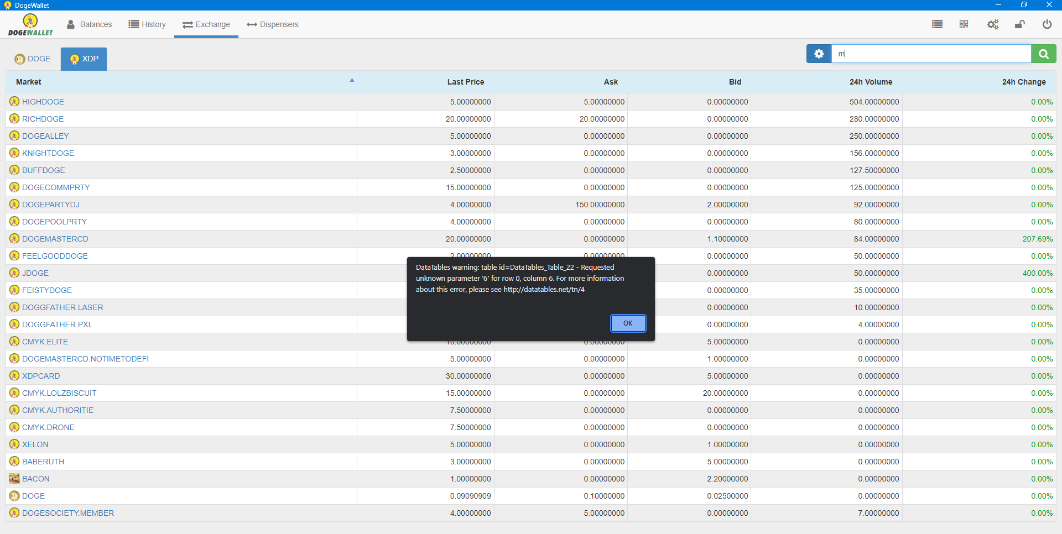Image resolution: width=1062 pixels, height=534 pixels.
Task: Click the coin icon beside HIGHDOGE
Action: (x=14, y=102)
